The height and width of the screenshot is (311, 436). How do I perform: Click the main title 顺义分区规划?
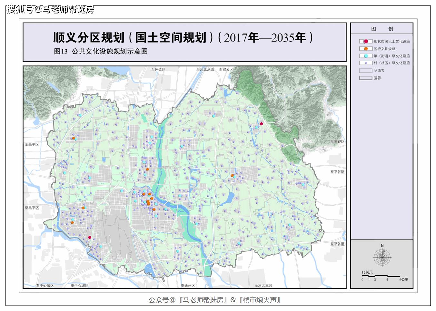[x=89, y=38]
